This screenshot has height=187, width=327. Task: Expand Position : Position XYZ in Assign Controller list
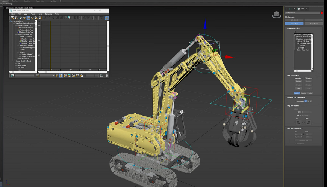coord(296,37)
